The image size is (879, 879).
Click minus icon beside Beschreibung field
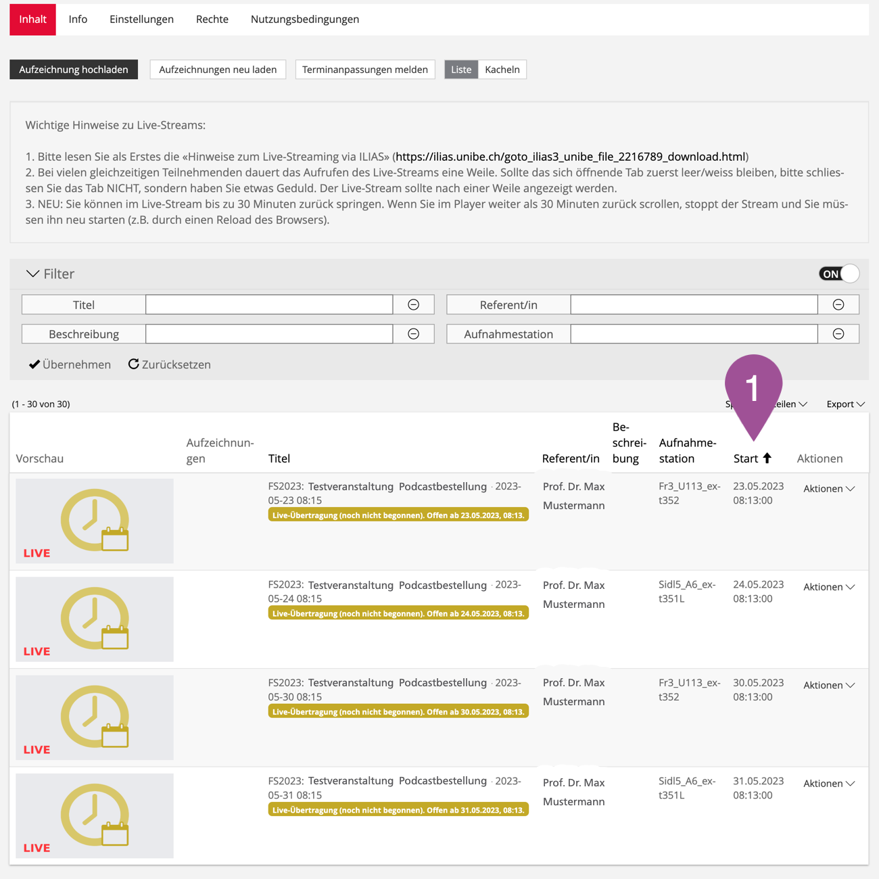(413, 334)
